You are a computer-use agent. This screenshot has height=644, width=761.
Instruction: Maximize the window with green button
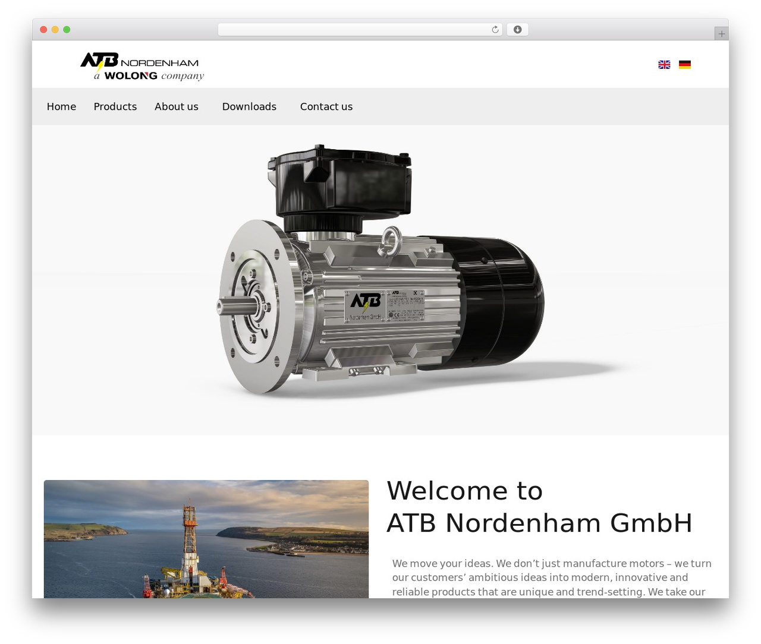tap(67, 30)
